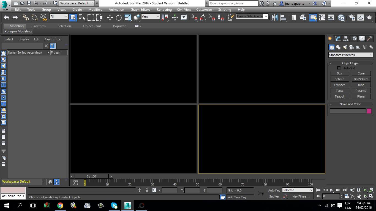
Task: Open Select by Name dialog
Action: click(x=82, y=18)
